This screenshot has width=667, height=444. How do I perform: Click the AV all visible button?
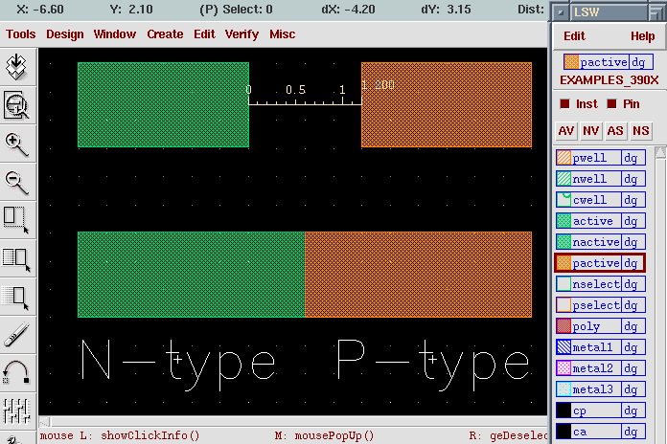(566, 131)
